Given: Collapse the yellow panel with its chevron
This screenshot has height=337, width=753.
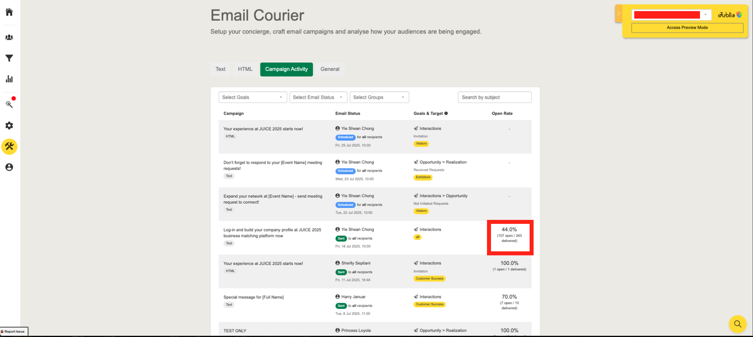Looking at the screenshot, I should pos(619,14).
